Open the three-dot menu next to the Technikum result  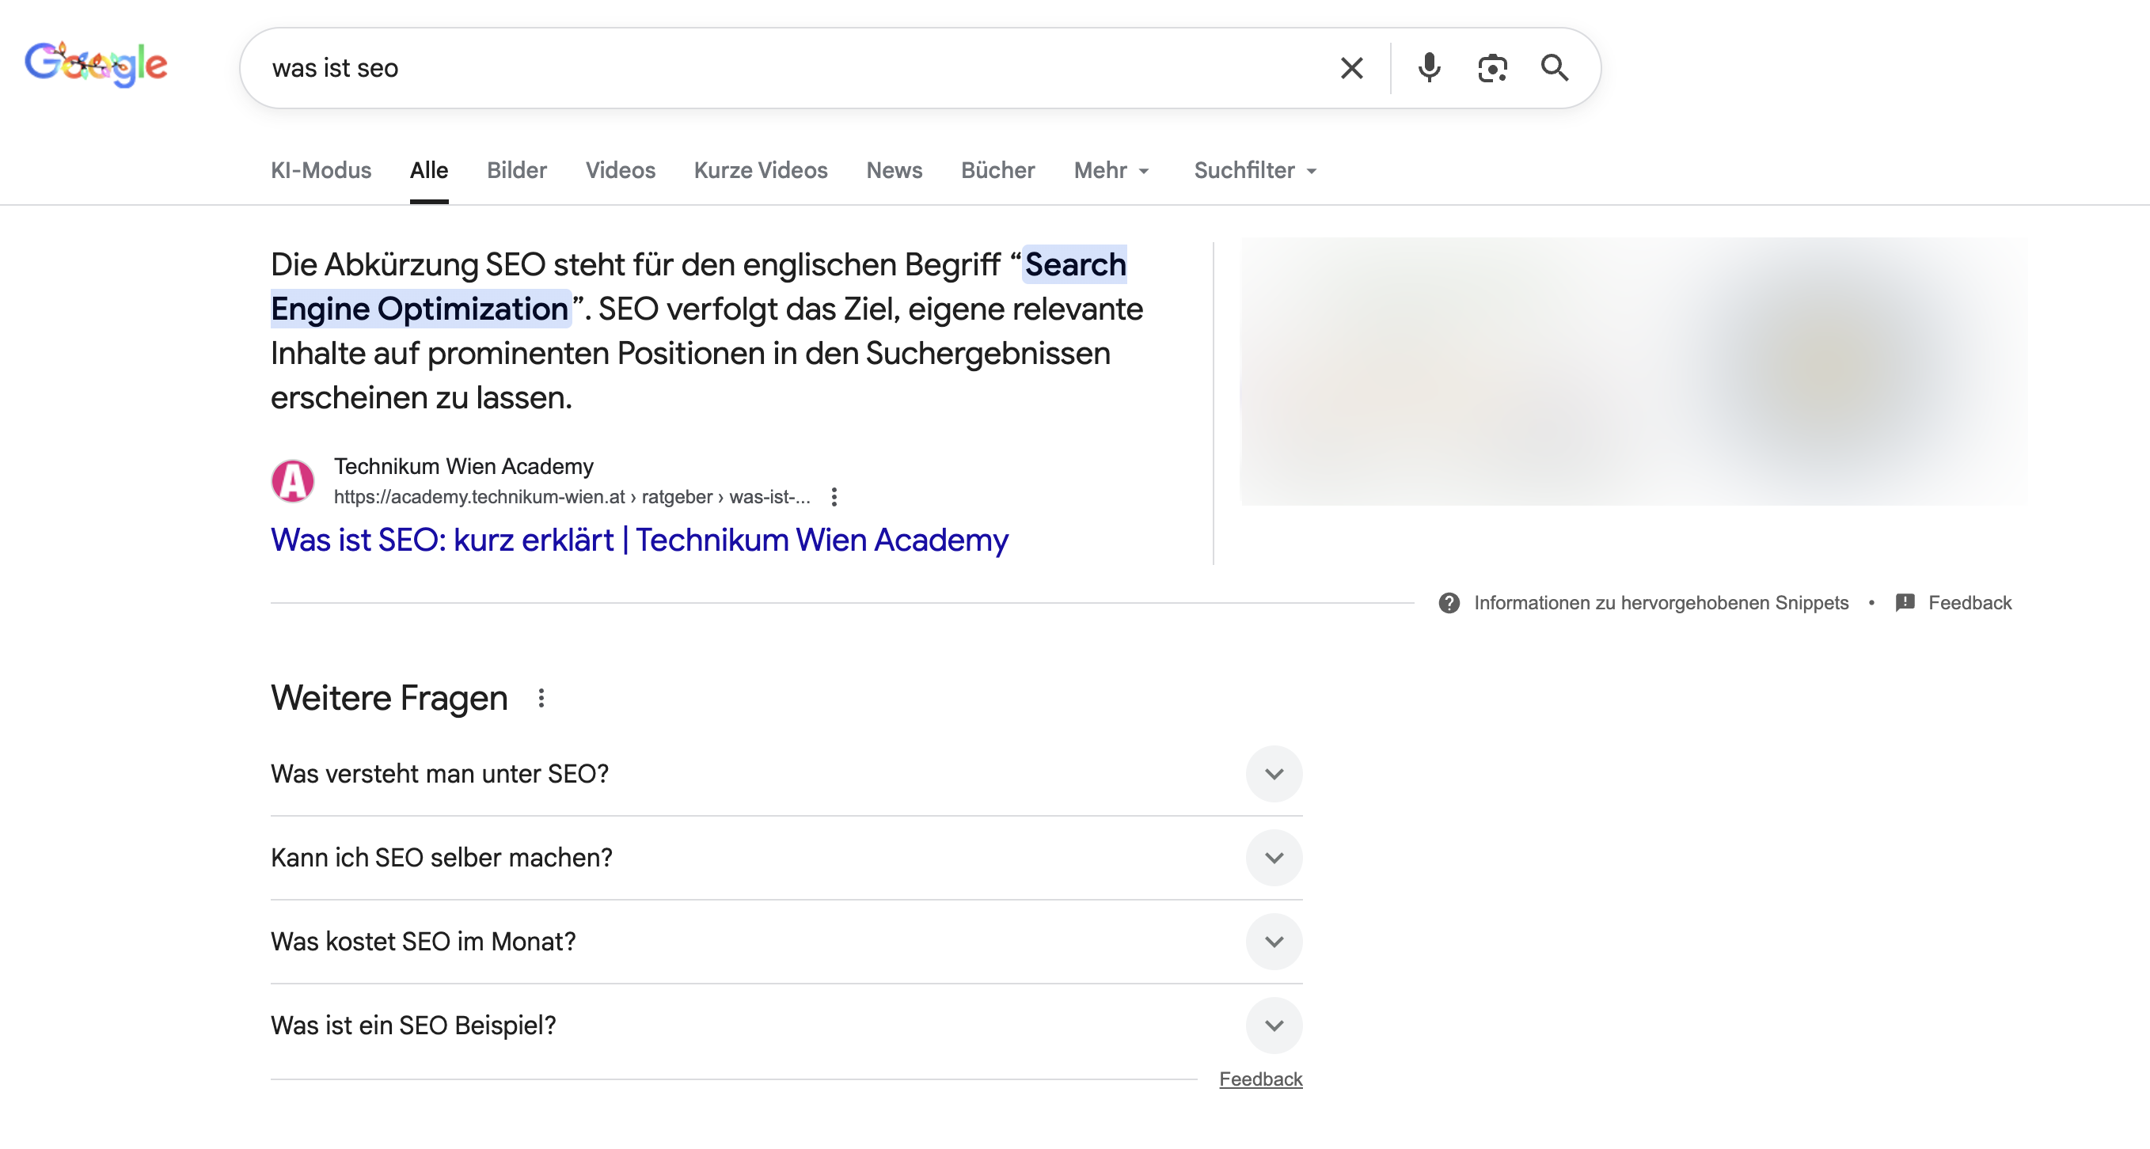833,496
